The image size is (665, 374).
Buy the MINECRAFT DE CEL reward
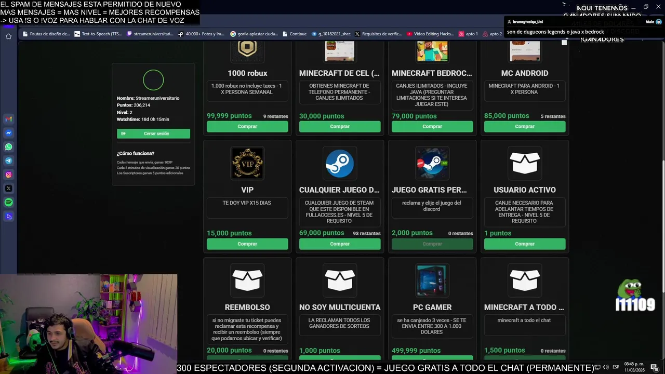coord(340,126)
